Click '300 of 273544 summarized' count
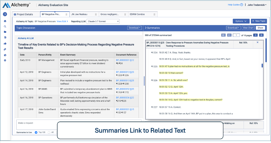 (158, 35)
